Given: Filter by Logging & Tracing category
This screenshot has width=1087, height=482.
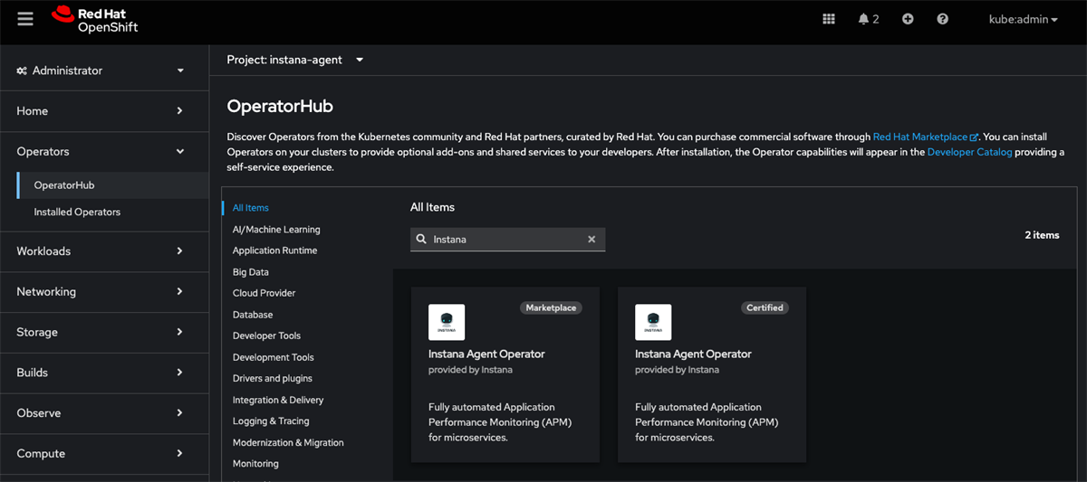Looking at the screenshot, I should [271, 421].
